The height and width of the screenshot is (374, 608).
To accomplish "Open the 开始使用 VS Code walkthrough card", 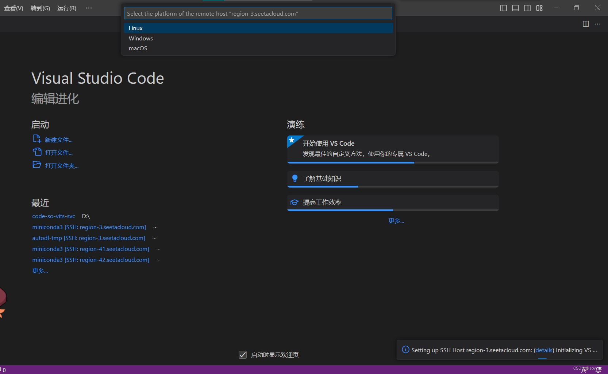I will [x=393, y=149].
